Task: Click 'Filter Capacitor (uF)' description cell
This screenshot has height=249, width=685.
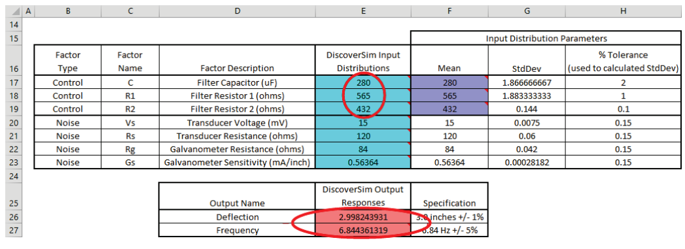Action: coord(237,82)
